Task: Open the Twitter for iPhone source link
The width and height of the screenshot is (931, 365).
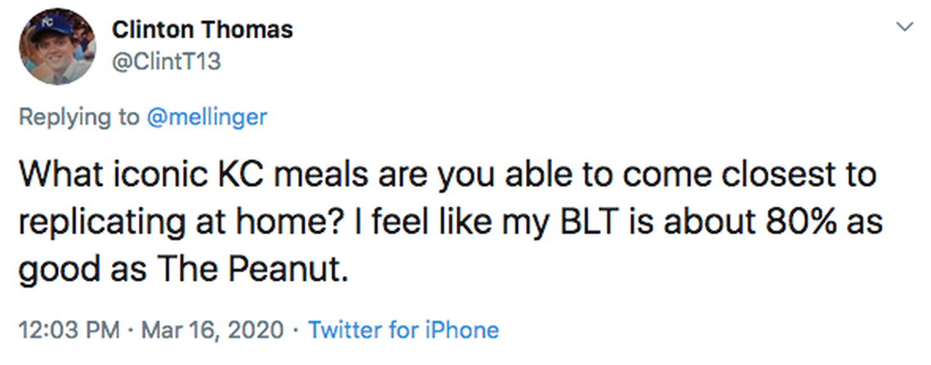Action: coord(403,330)
